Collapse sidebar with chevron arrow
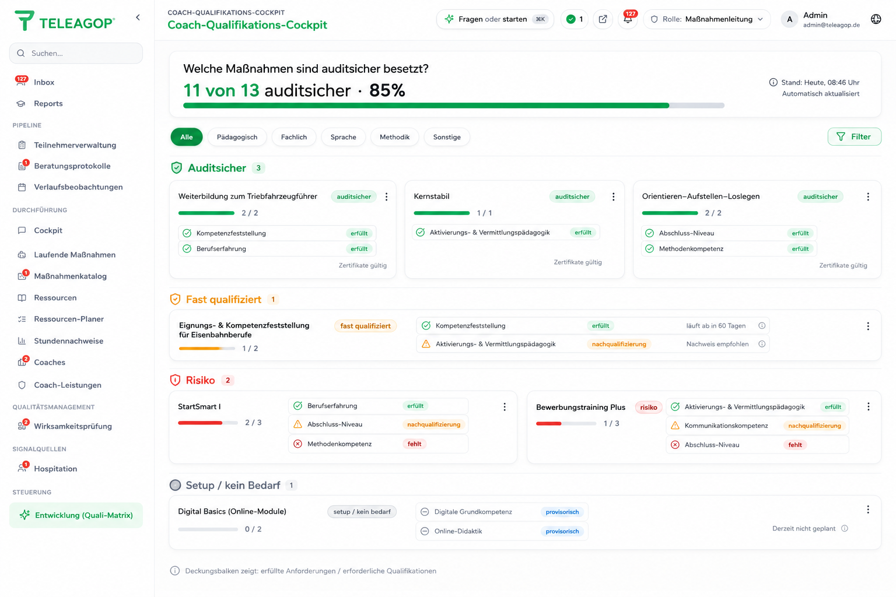896x597 pixels. tap(138, 17)
